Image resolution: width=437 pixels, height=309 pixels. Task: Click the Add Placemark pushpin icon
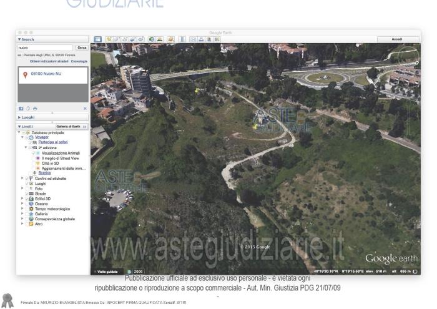(x=109, y=39)
